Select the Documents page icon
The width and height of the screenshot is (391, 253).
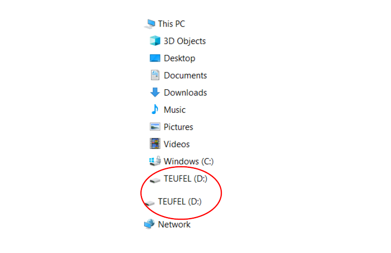(155, 75)
